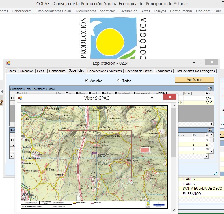The height and width of the screenshot is (214, 224).
Task: Click the Explotación window title icon
Action: click(8, 63)
